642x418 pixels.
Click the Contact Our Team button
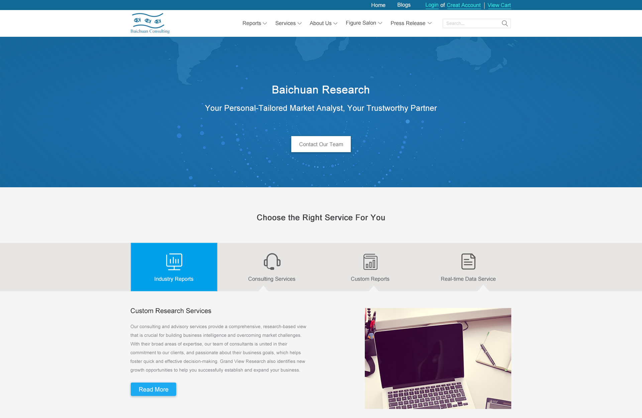321,144
